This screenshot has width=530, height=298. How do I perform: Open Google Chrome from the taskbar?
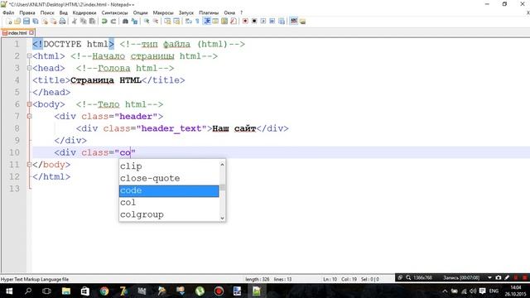click(x=104, y=291)
